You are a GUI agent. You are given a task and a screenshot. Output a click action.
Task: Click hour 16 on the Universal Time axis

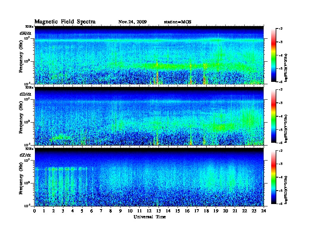[x=187, y=211]
